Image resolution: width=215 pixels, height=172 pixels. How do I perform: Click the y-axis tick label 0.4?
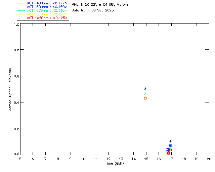coord(16,102)
